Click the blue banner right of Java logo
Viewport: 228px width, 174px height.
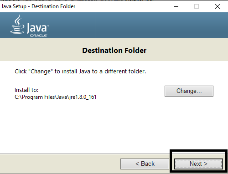coord(137,25)
